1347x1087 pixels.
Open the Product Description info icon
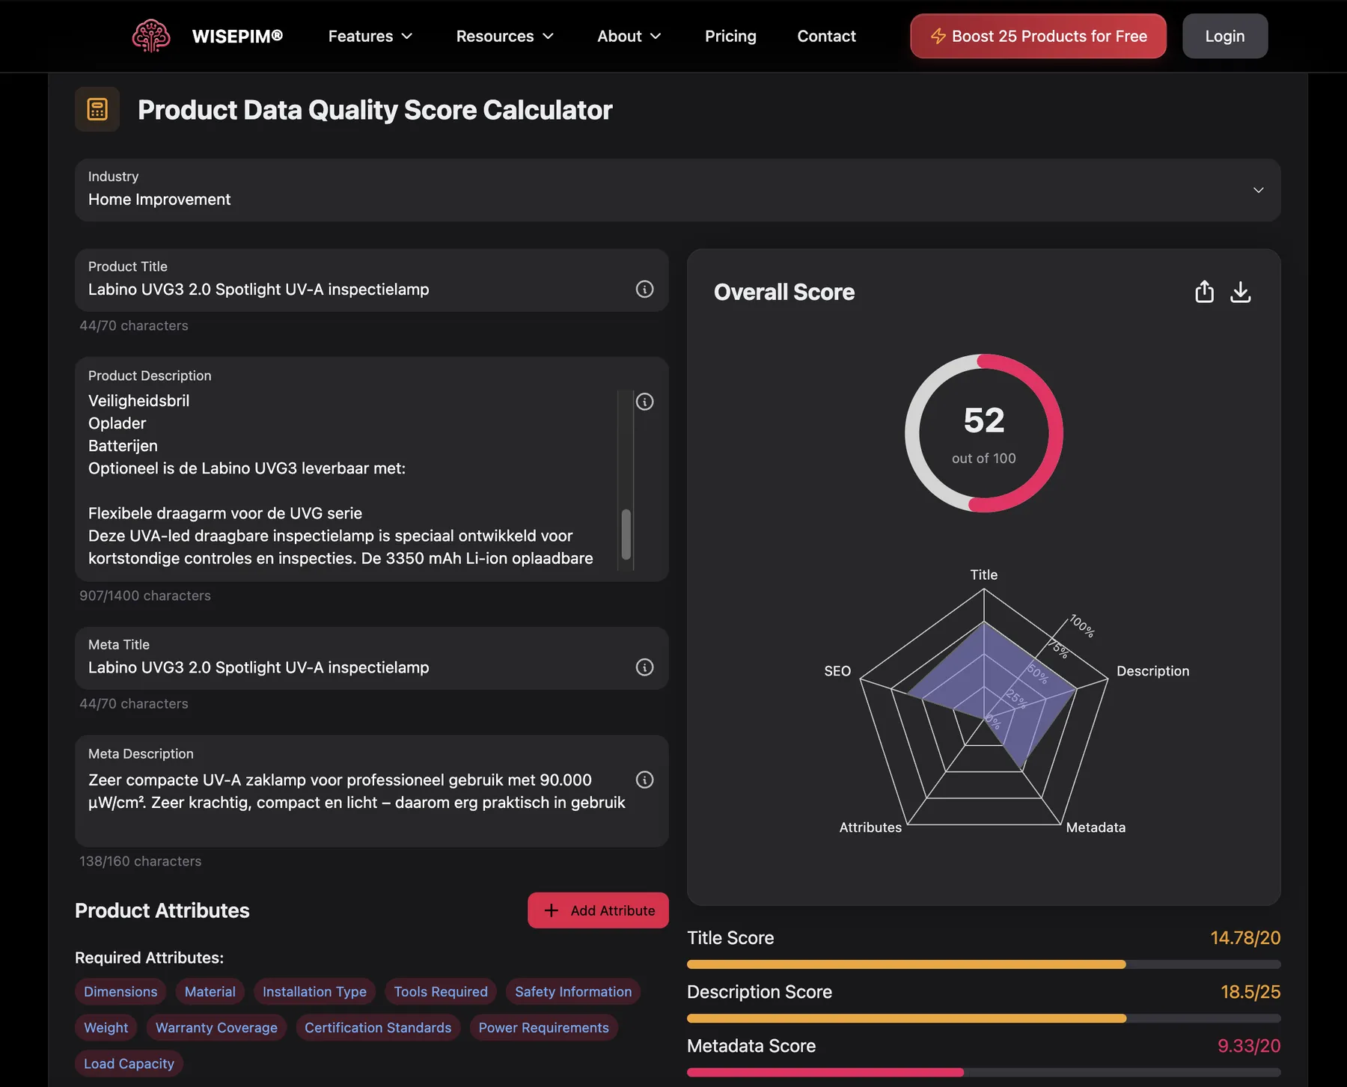pos(644,402)
